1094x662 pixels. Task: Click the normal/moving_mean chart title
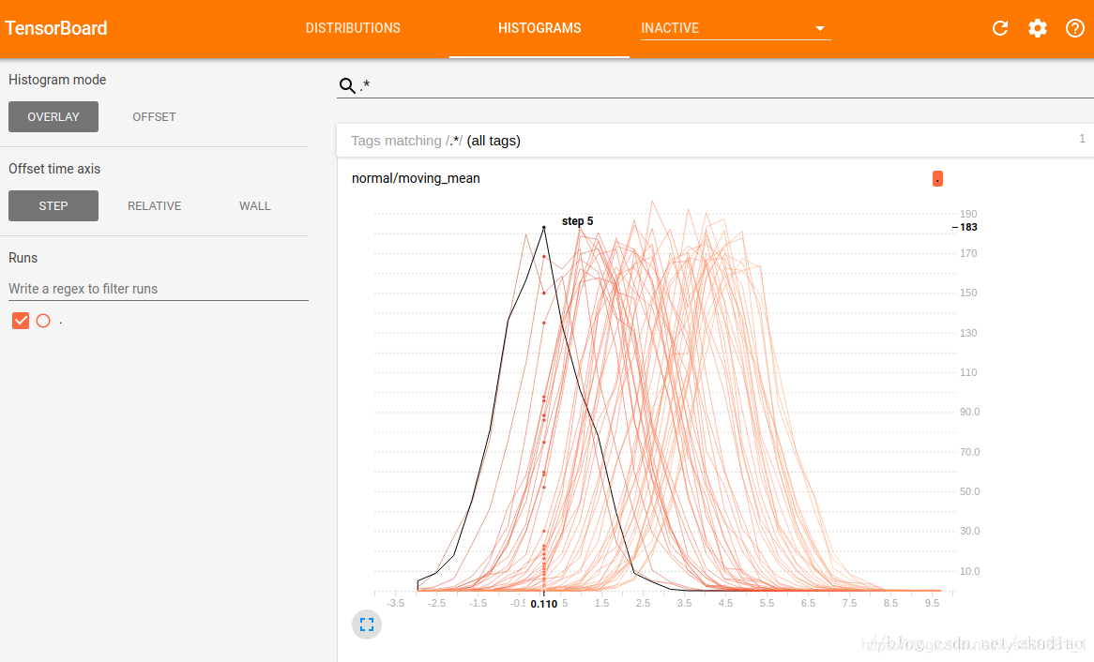click(x=416, y=178)
